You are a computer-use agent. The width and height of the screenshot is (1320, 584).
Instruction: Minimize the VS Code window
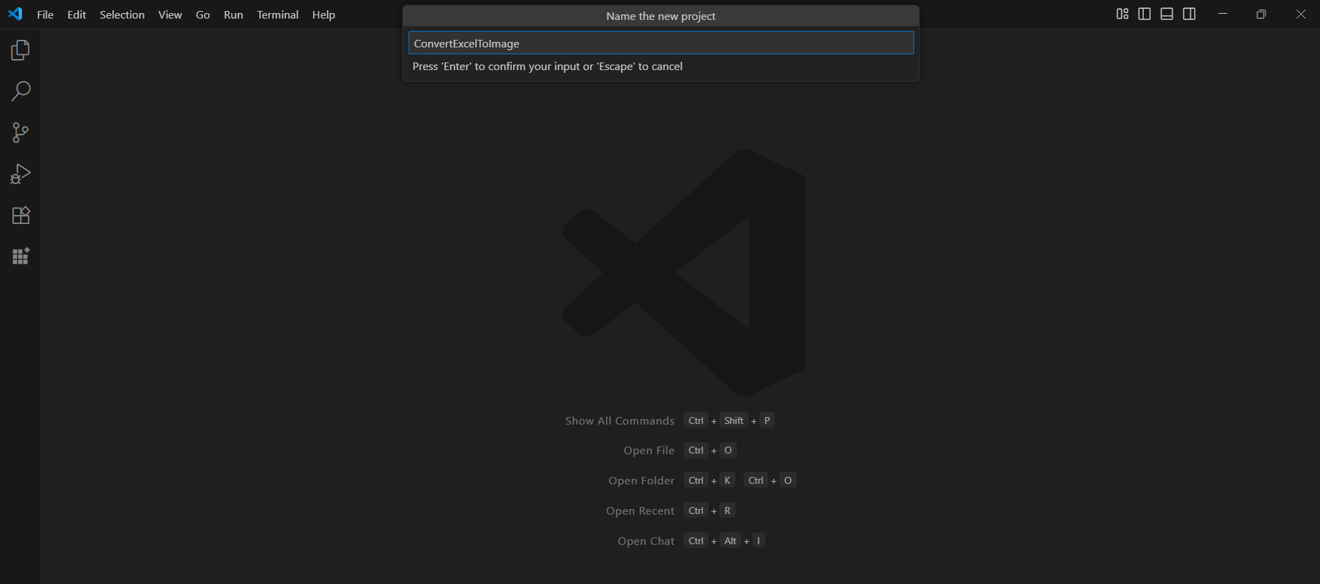tap(1222, 14)
